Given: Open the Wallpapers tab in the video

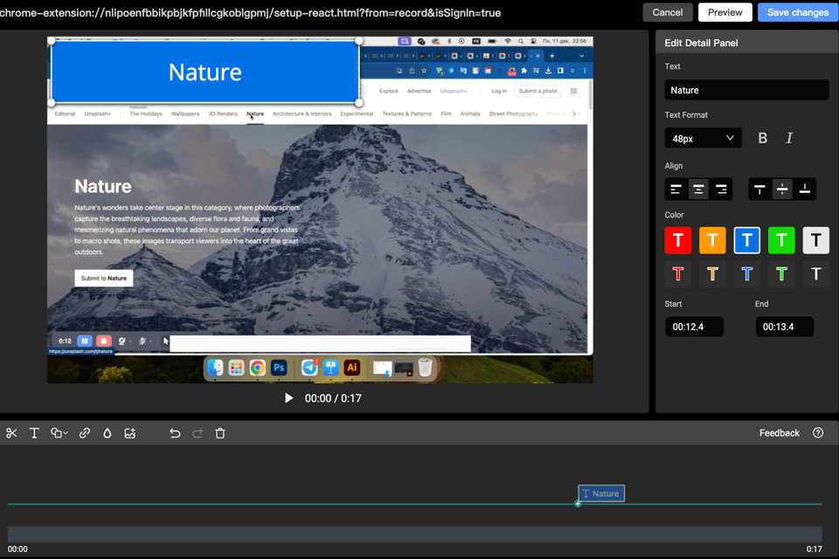Looking at the screenshot, I should (185, 114).
